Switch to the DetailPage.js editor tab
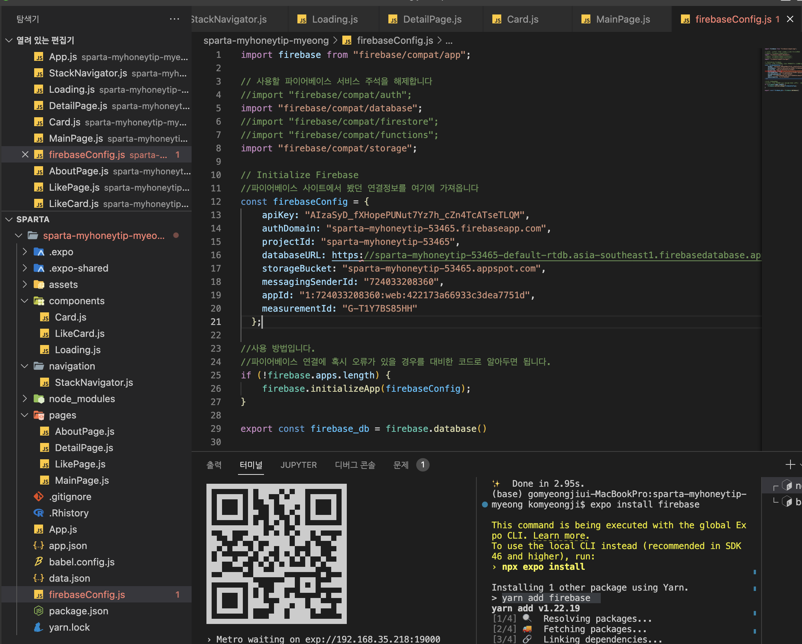The height and width of the screenshot is (644, 802). pos(431,19)
